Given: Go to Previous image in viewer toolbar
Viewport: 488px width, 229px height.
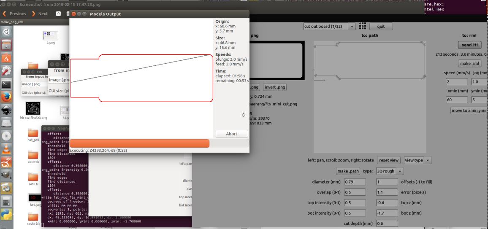Looking at the screenshot, I should [14, 13].
